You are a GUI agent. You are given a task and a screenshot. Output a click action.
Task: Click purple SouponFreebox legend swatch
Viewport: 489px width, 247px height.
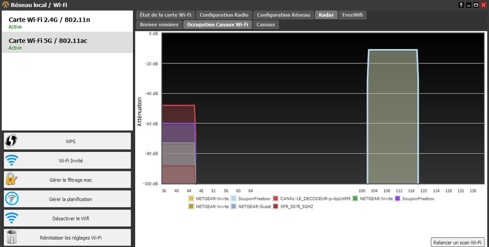click(x=397, y=198)
